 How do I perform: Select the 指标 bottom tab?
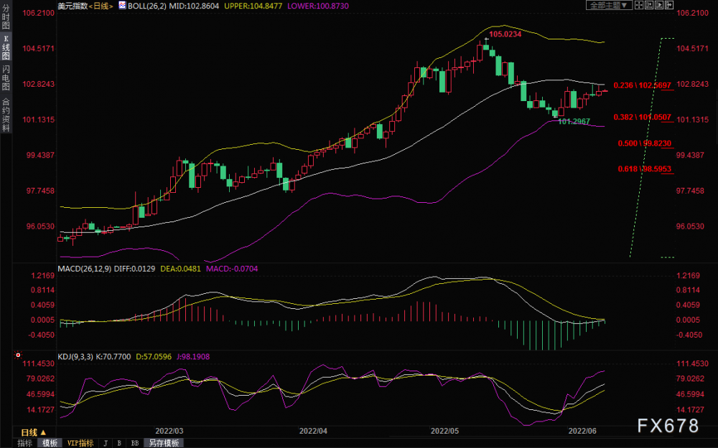24,443
